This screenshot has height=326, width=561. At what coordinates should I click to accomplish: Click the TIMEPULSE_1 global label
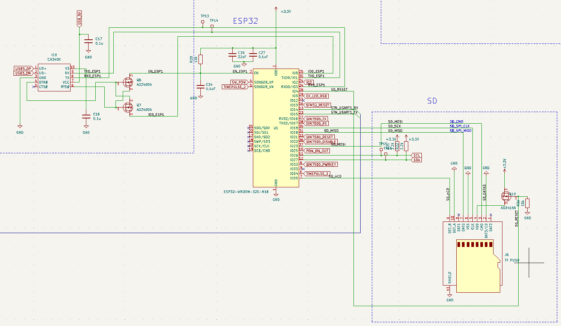(317, 173)
